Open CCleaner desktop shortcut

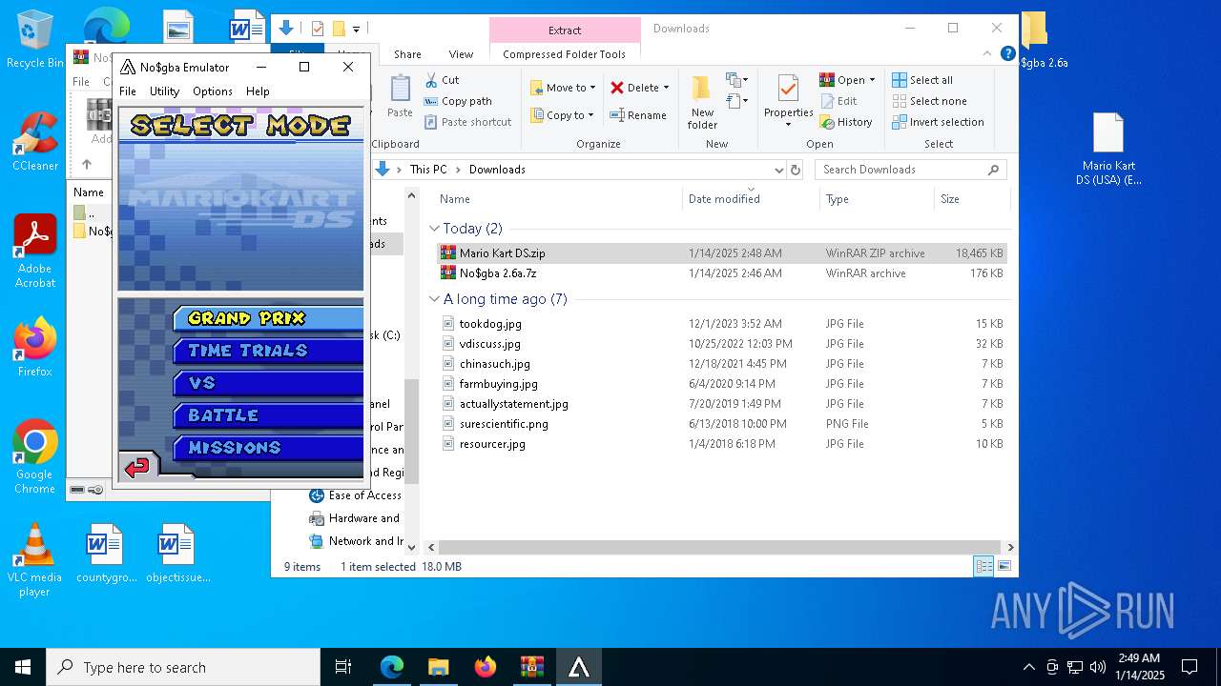click(34, 141)
